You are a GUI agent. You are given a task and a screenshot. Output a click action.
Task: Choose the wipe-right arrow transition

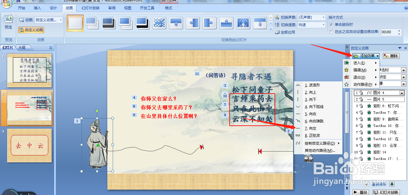tap(210, 23)
